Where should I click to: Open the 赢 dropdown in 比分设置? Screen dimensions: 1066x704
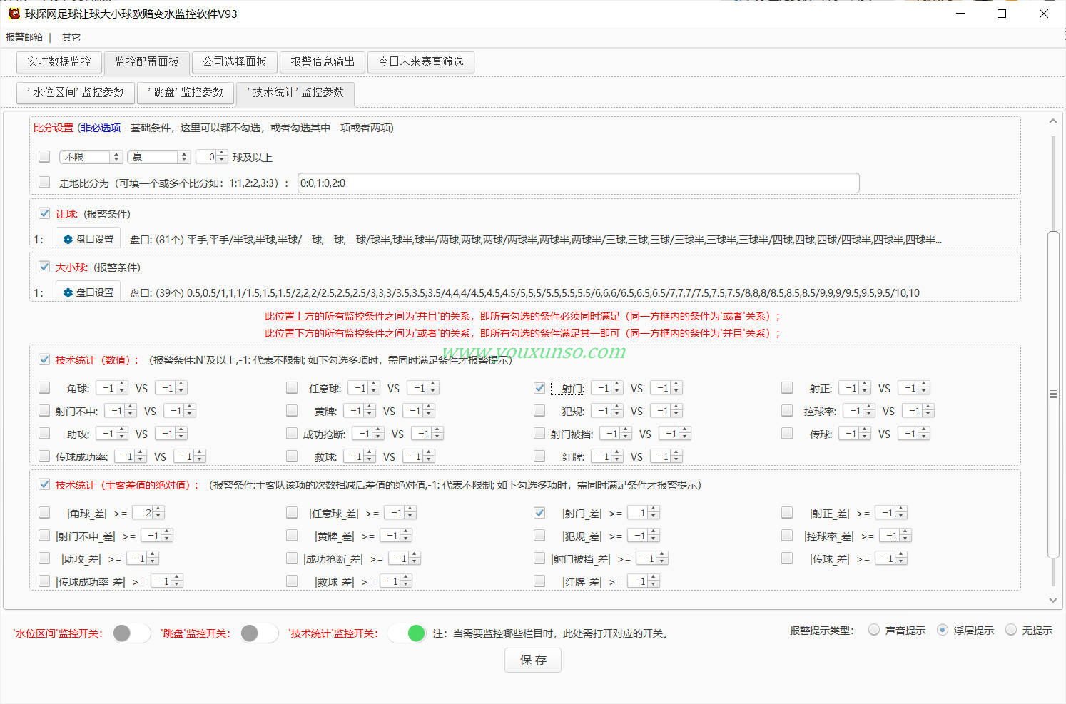pyautogui.click(x=159, y=157)
